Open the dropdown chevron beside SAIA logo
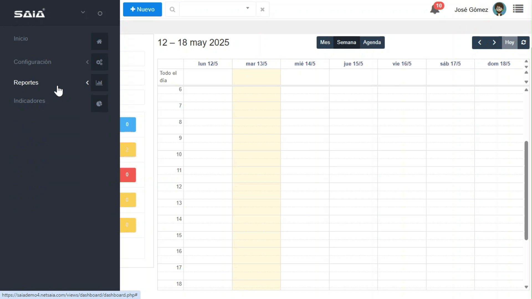 tap(83, 12)
